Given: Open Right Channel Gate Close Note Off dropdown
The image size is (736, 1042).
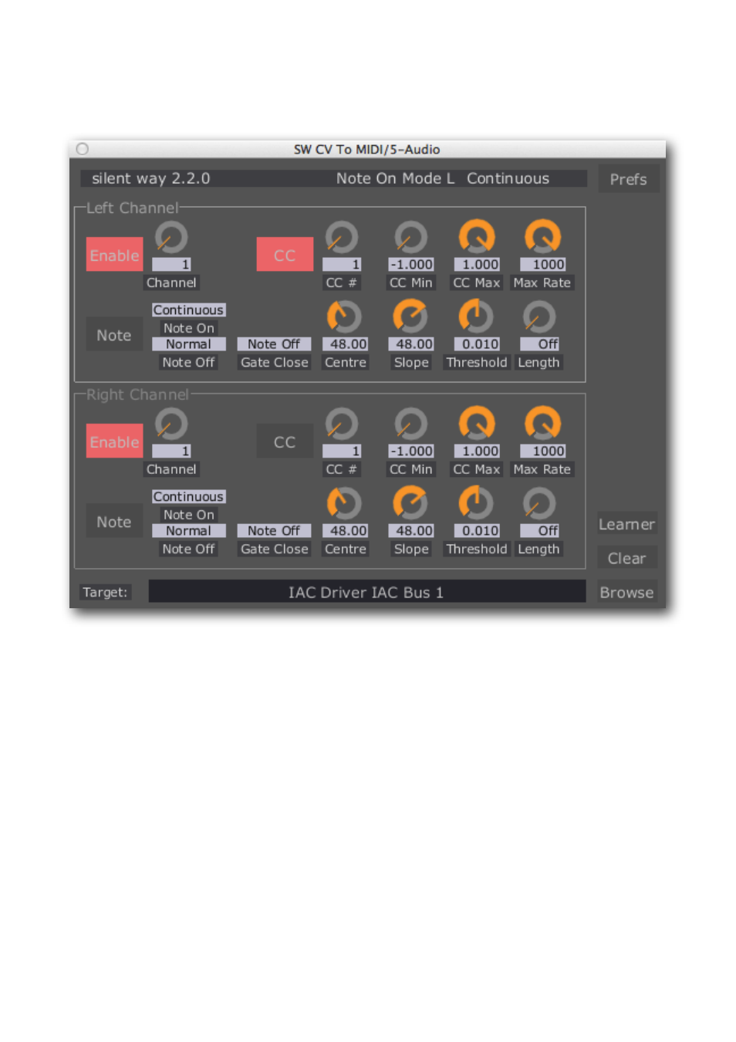Looking at the screenshot, I should pos(274,531).
